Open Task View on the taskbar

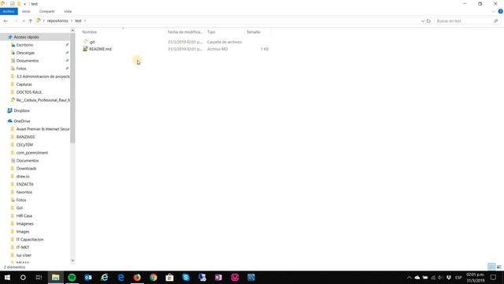pyautogui.click(x=39, y=277)
